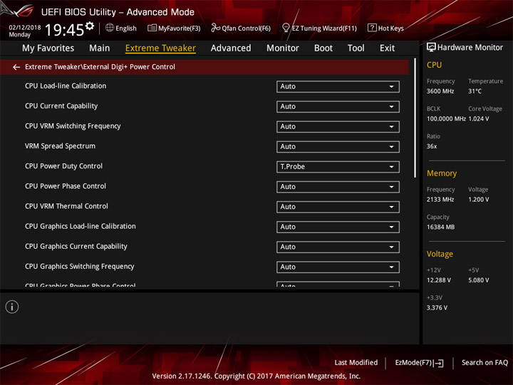The width and height of the screenshot is (513, 385).
Task: Click the 19:45 clock display
Action: point(64,30)
